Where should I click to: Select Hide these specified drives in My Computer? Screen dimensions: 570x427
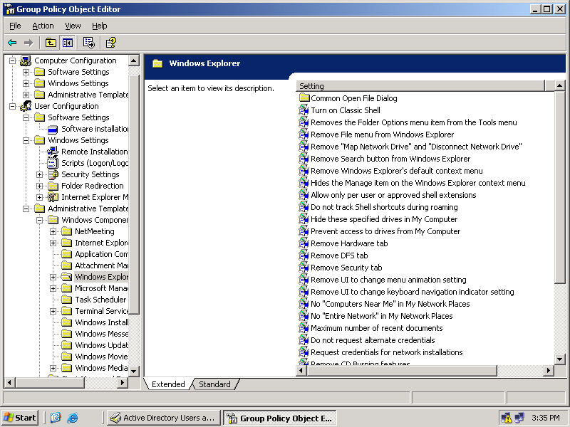tap(384, 219)
